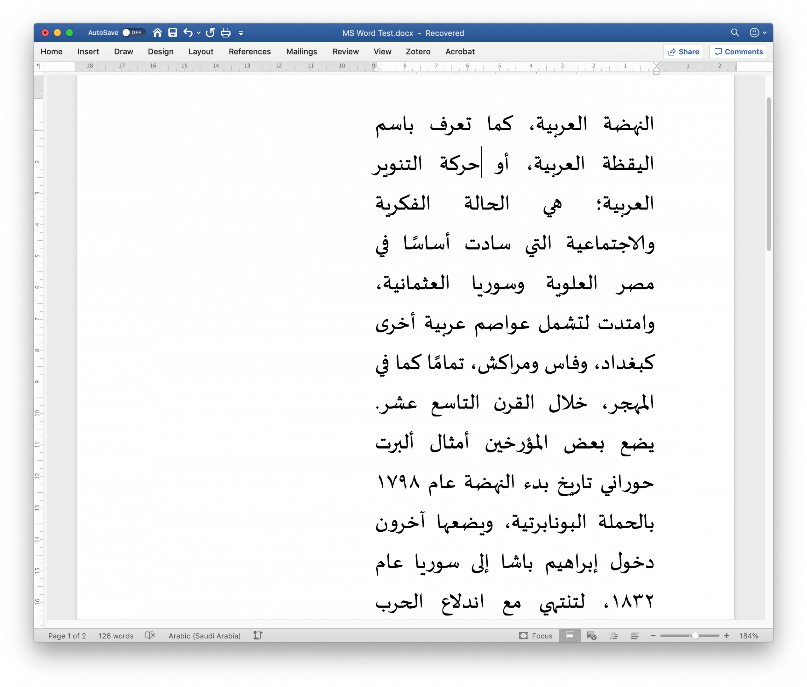Click the spelling proofing book icon
The height and width of the screenshot is (687, 807).
coord(150,636)
